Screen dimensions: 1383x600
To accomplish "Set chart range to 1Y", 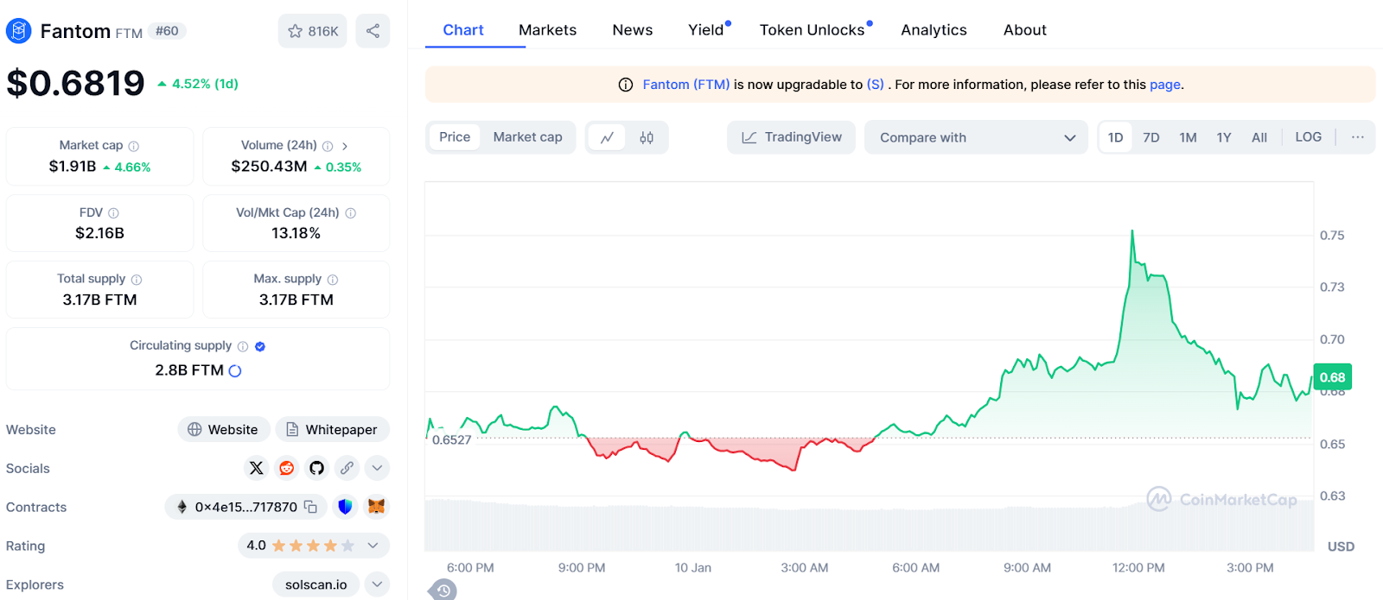I will tap(1224, 137).
